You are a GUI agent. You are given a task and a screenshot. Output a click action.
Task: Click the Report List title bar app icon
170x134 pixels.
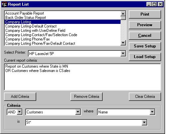click(x=4, y=4)
